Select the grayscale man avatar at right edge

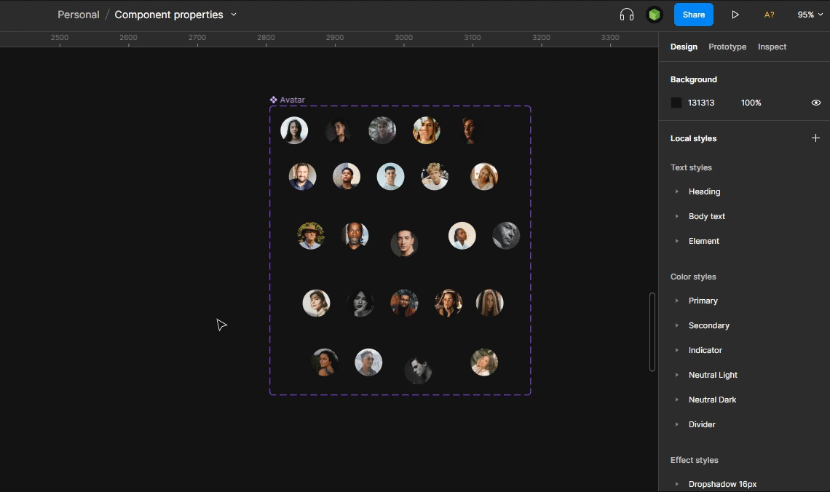tap(506, 235)
